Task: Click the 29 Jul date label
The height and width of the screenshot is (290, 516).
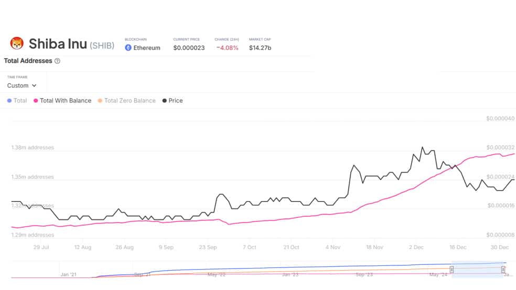Action: tap(41, 247)
